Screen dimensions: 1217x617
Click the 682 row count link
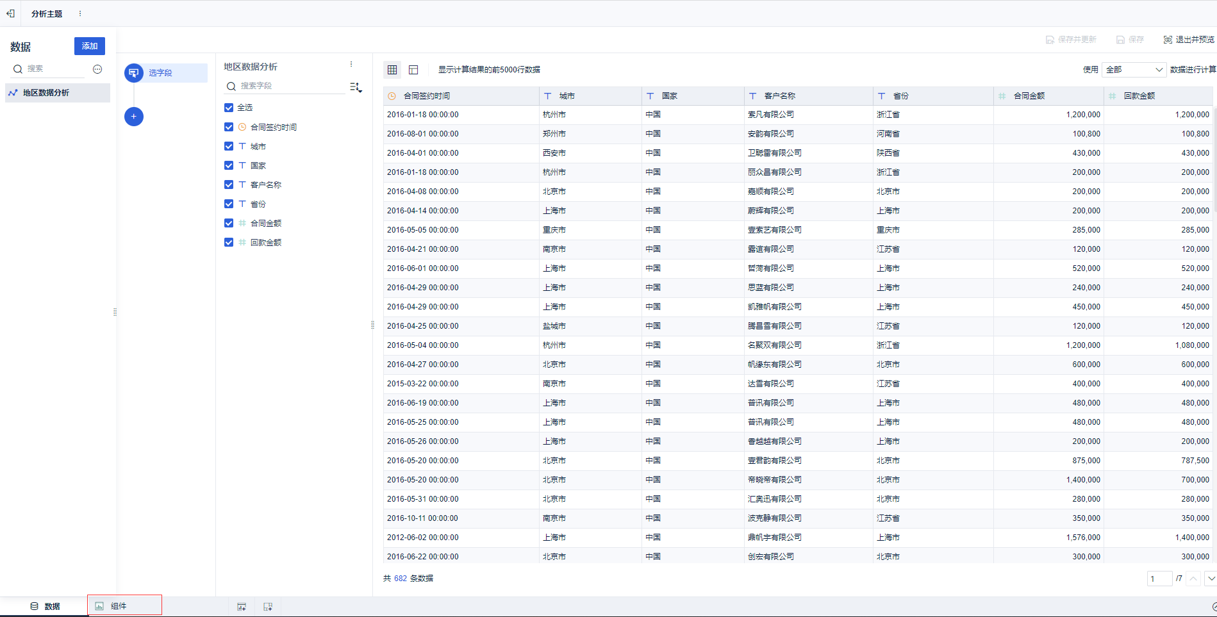[401, 579]
